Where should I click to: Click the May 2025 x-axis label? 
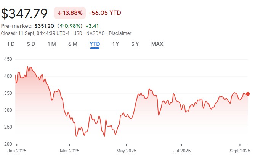pyautogui.click(x=126, y=151)
